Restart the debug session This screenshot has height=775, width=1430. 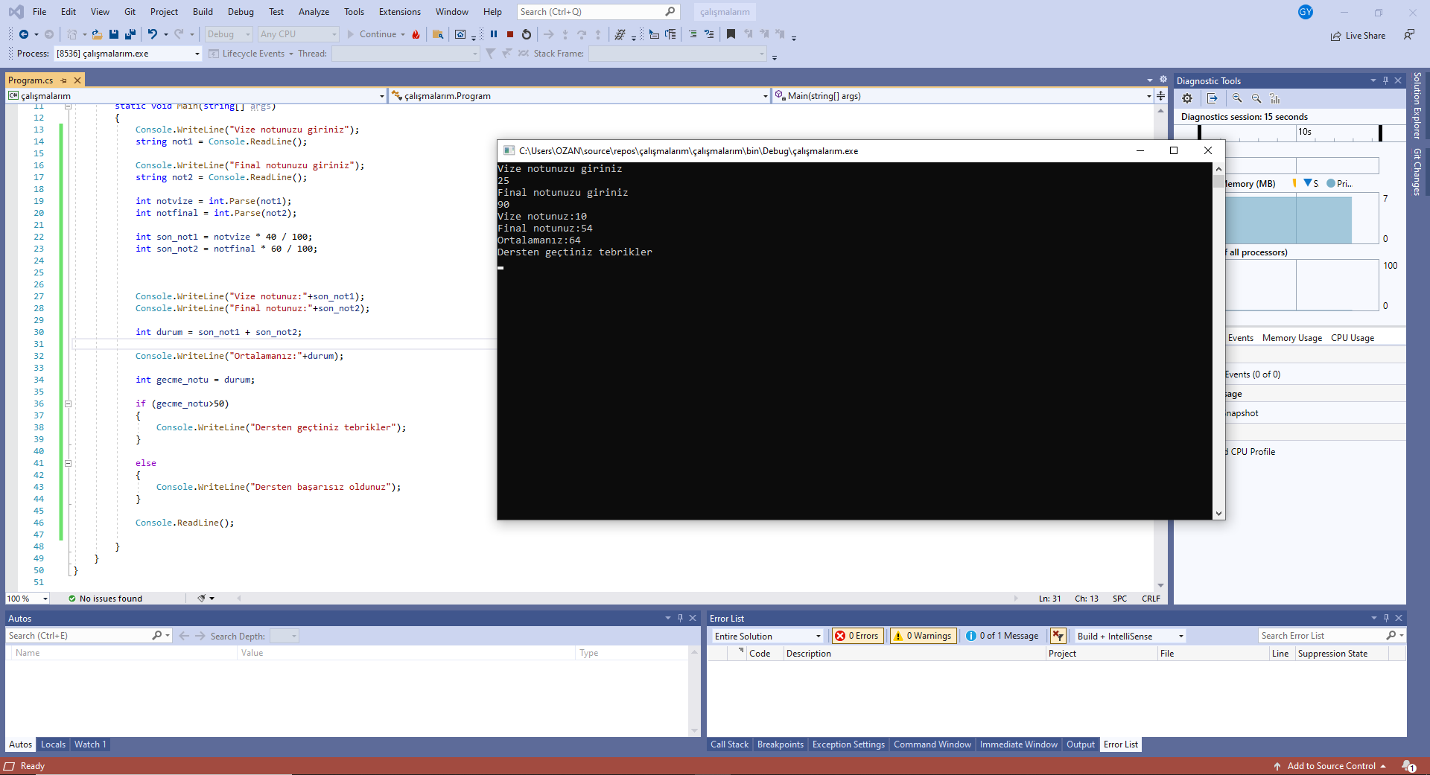[527, 34]
